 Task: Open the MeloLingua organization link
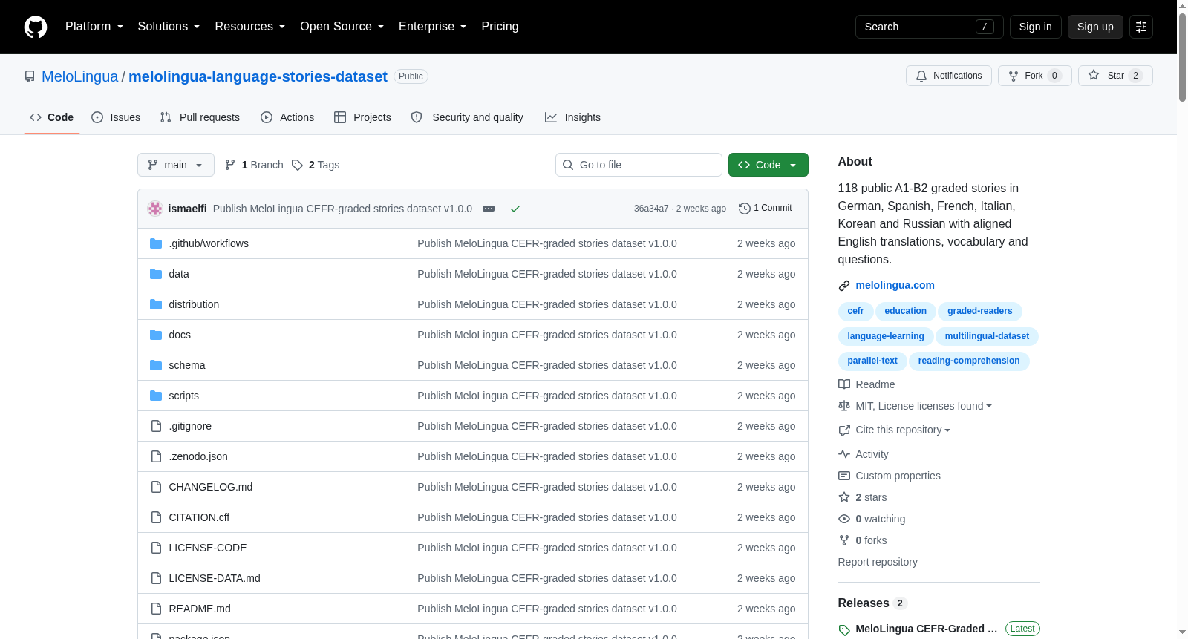79,76
